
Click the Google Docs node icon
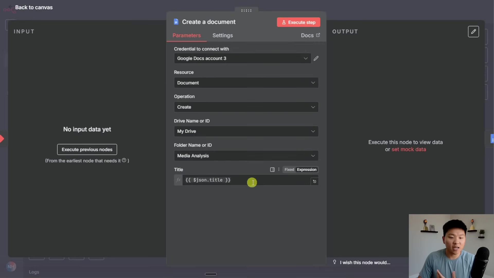176,22
